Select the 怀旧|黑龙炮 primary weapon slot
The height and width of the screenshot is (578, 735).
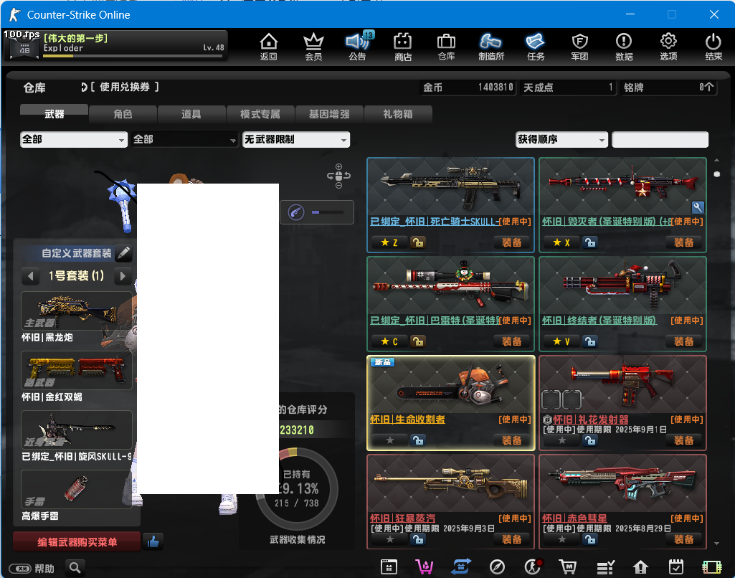click(77, 311)
